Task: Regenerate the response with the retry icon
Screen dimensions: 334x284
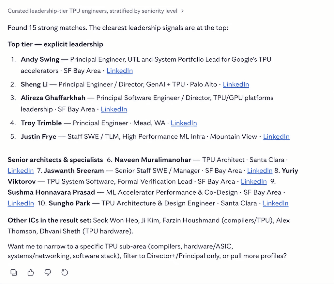Action: 65,272
